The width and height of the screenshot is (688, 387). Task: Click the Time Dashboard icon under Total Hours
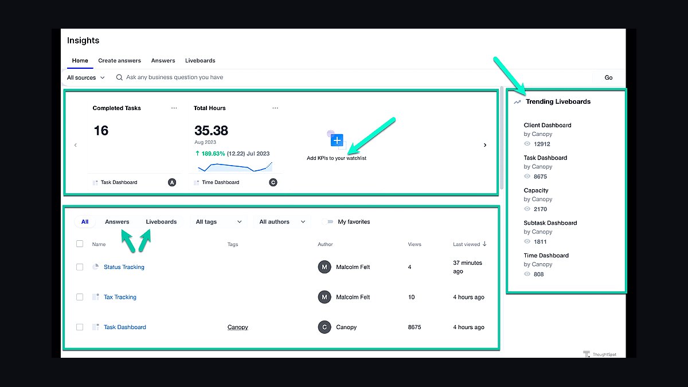[x=196, y=182]
